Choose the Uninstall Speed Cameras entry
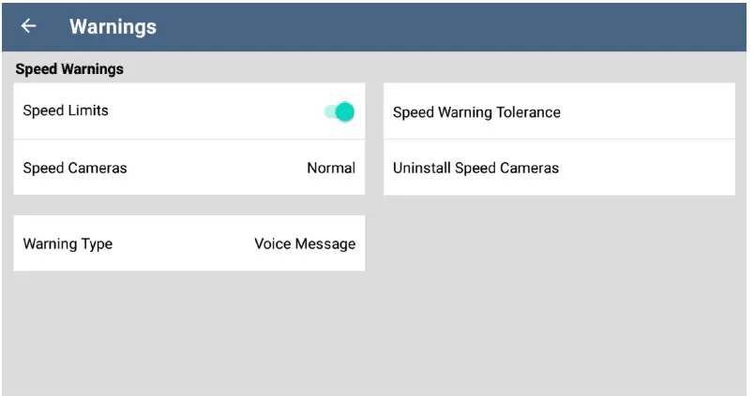The height and width of the screenshot is (396, 754). point(559,169)
